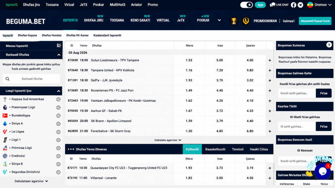Expand markets for Fenerbahce - SK Sturm Graz

point(270,131)
